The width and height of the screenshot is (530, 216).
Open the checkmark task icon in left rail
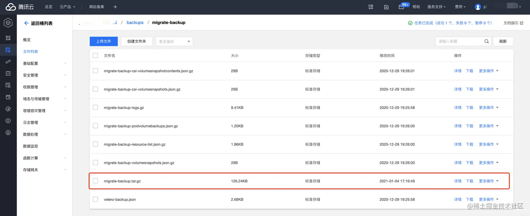click(8, 74)
